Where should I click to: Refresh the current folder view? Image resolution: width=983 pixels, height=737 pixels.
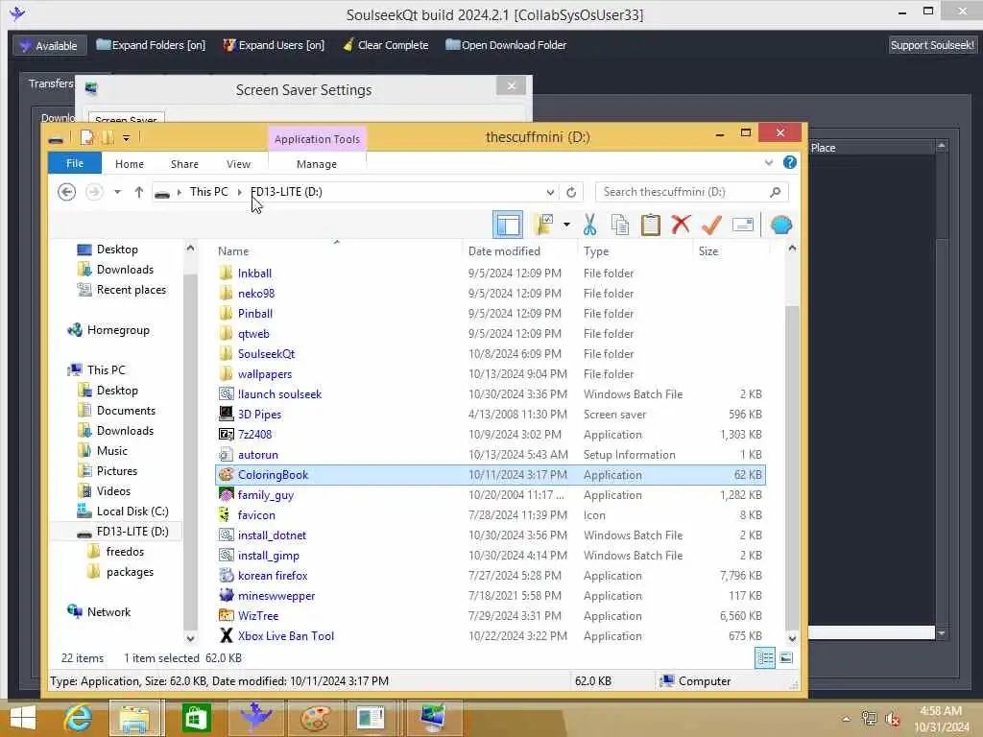coord(571,192)
